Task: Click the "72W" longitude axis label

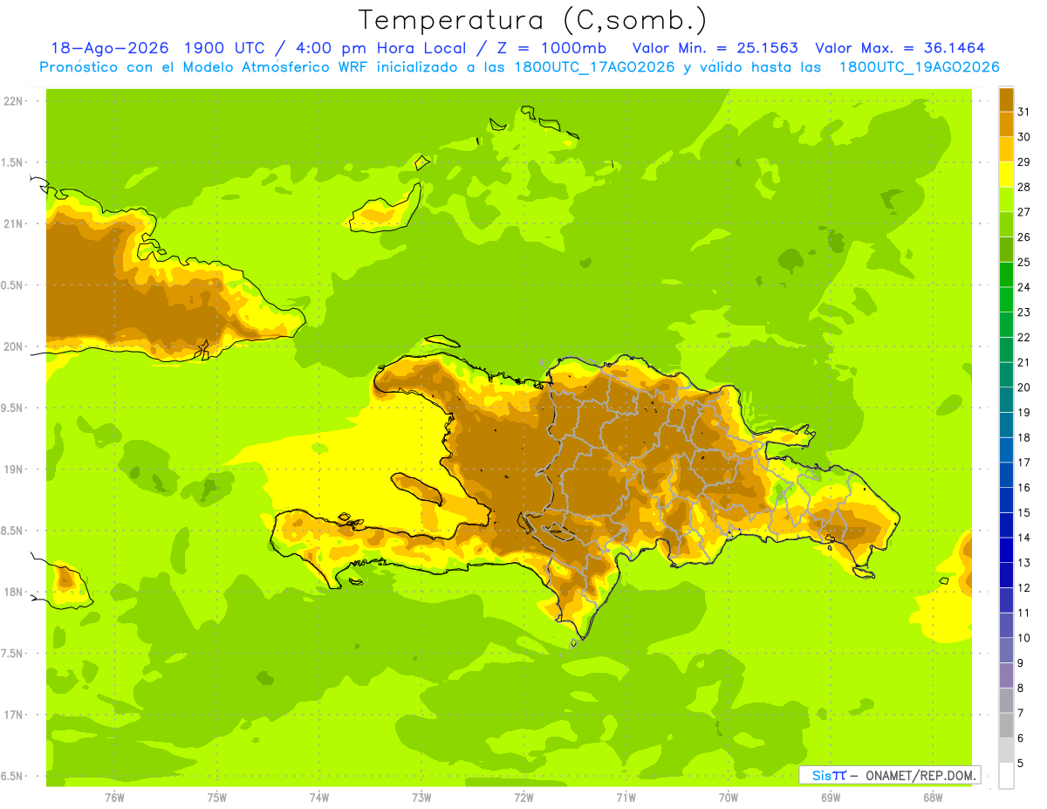Action: 523,797
